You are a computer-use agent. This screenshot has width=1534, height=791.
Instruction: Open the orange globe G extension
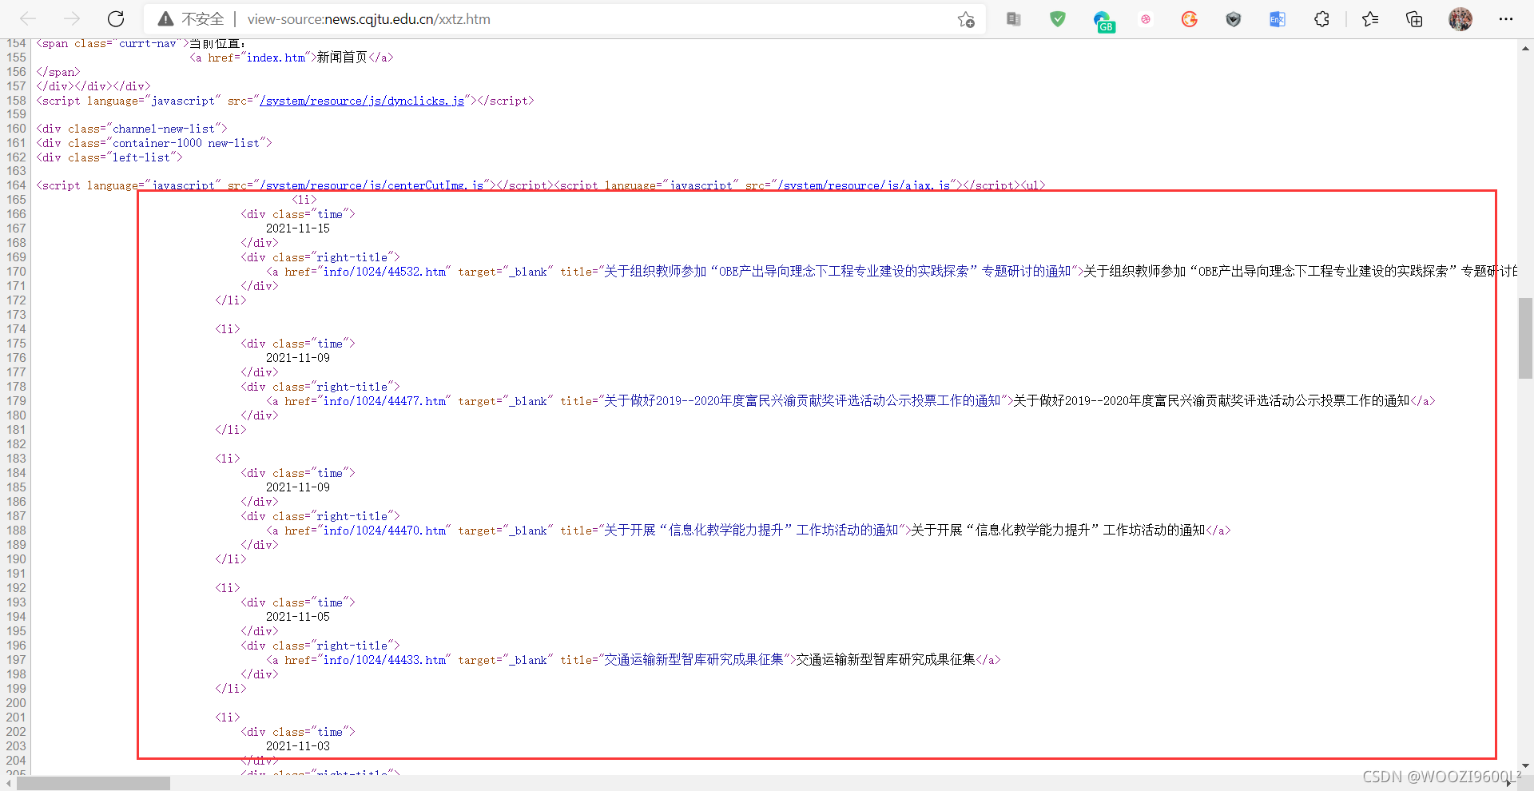(x=1190, y=19)
